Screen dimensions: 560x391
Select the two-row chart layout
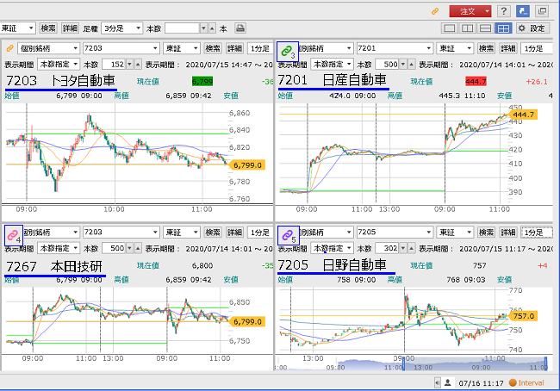[x=485, y=28]
